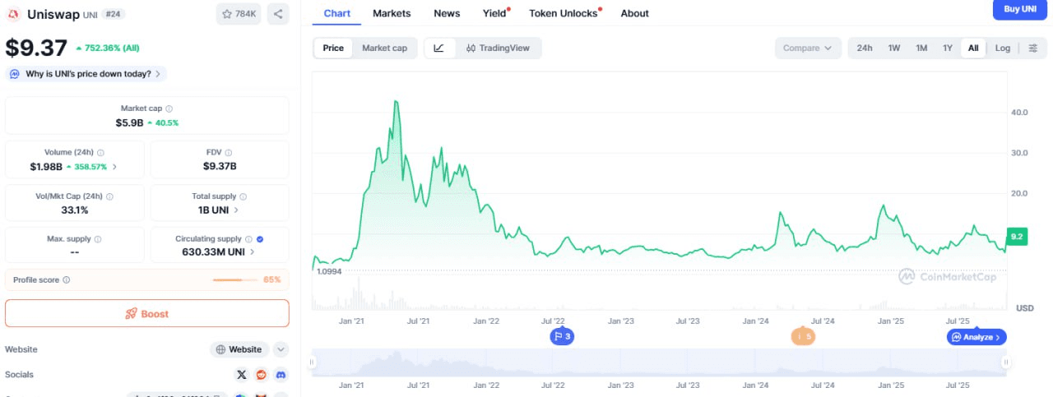This screenshot has width=1053, height=397.
Task: Expand Volume (24h) details chevron
Action: tap(114, 167)
